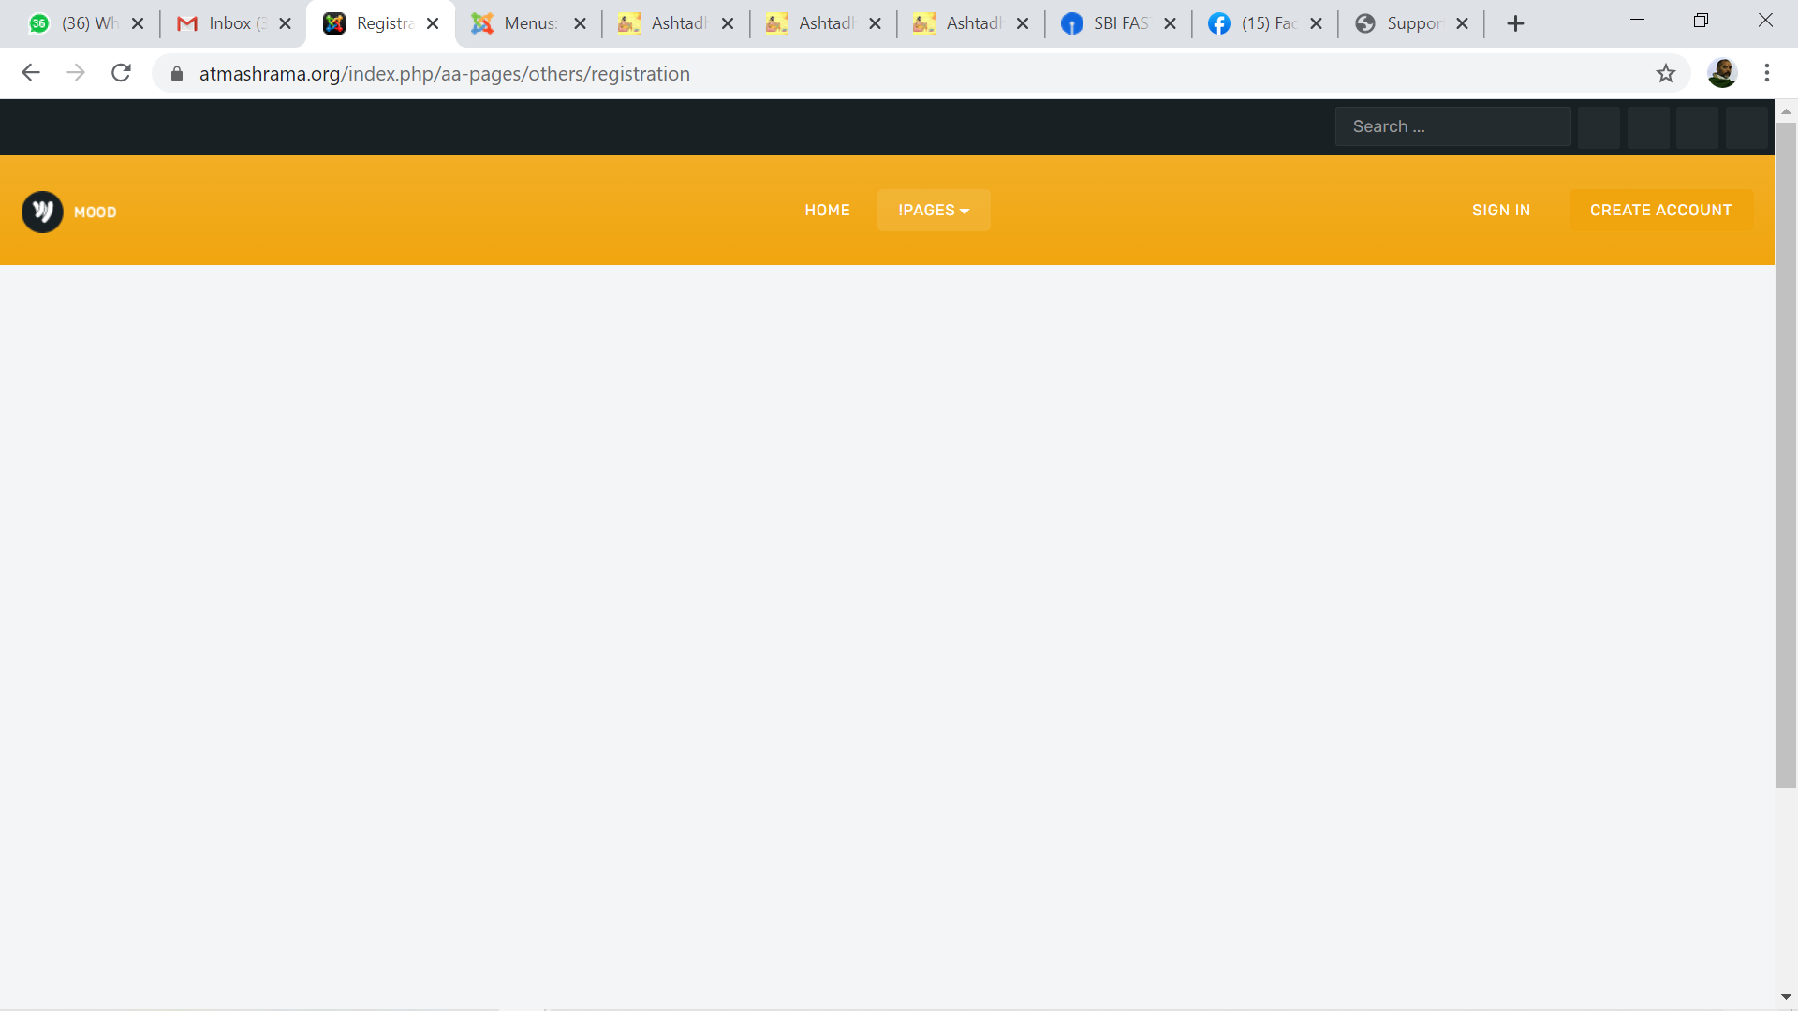The height and width of the screenshot is (1011, 1798).
Task: Go back to previous page
Action: click(x=31, y=73)
